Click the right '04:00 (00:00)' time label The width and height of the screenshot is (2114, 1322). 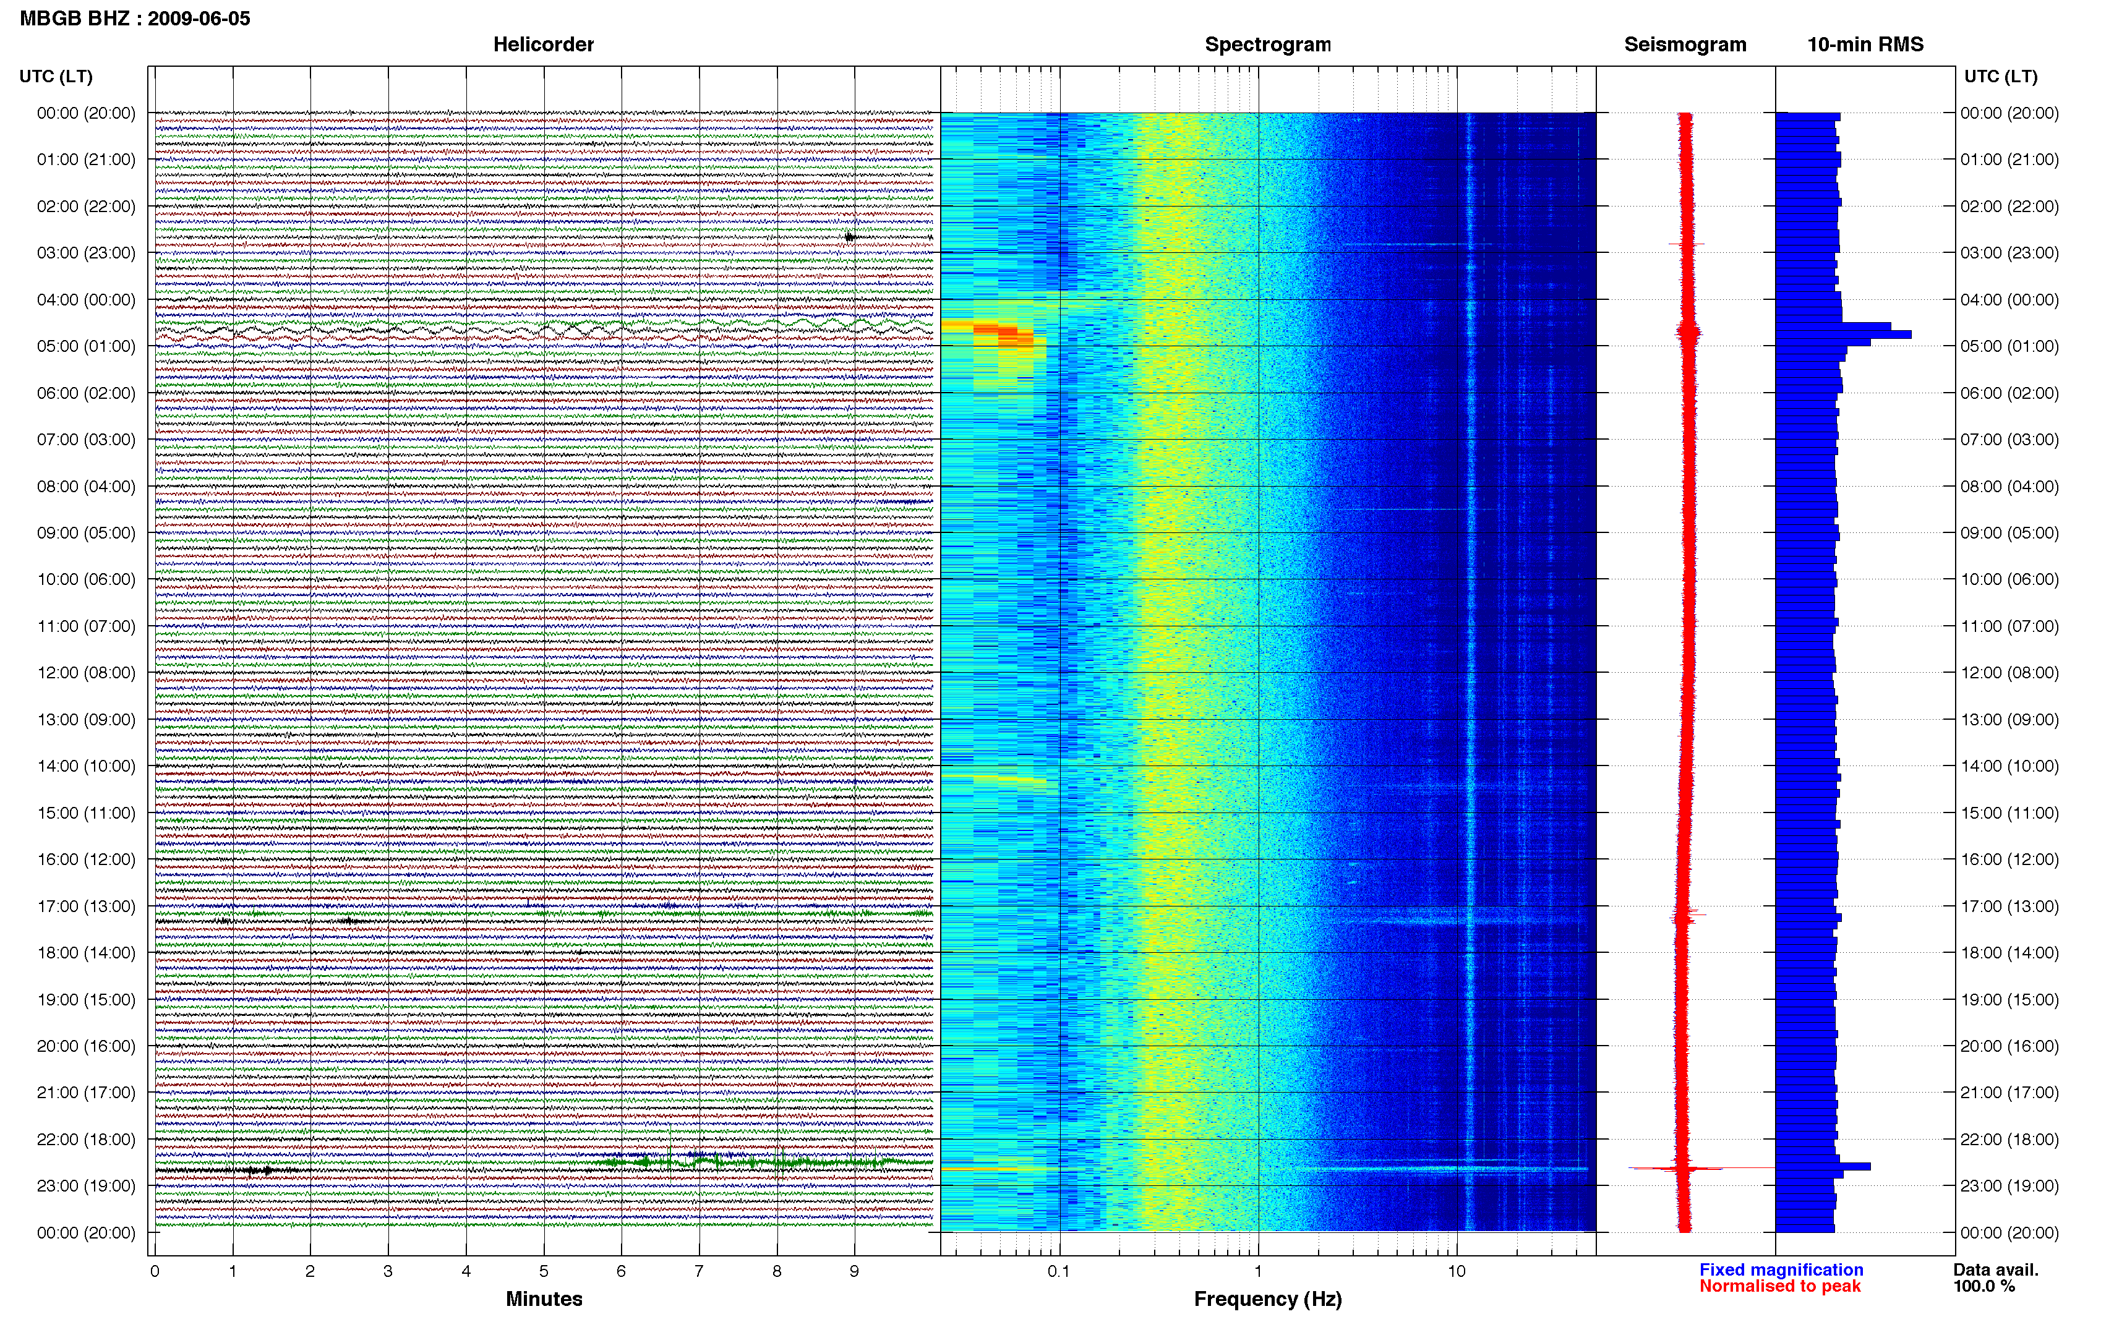[2009, 300]
